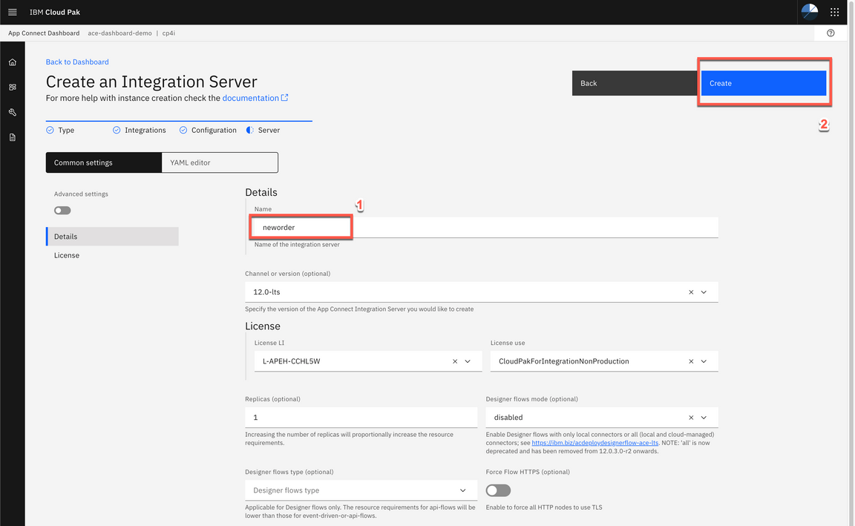Open the nine-dot application switcher
The height and width of the screenshot is (526, 855).
coord(834,12)
